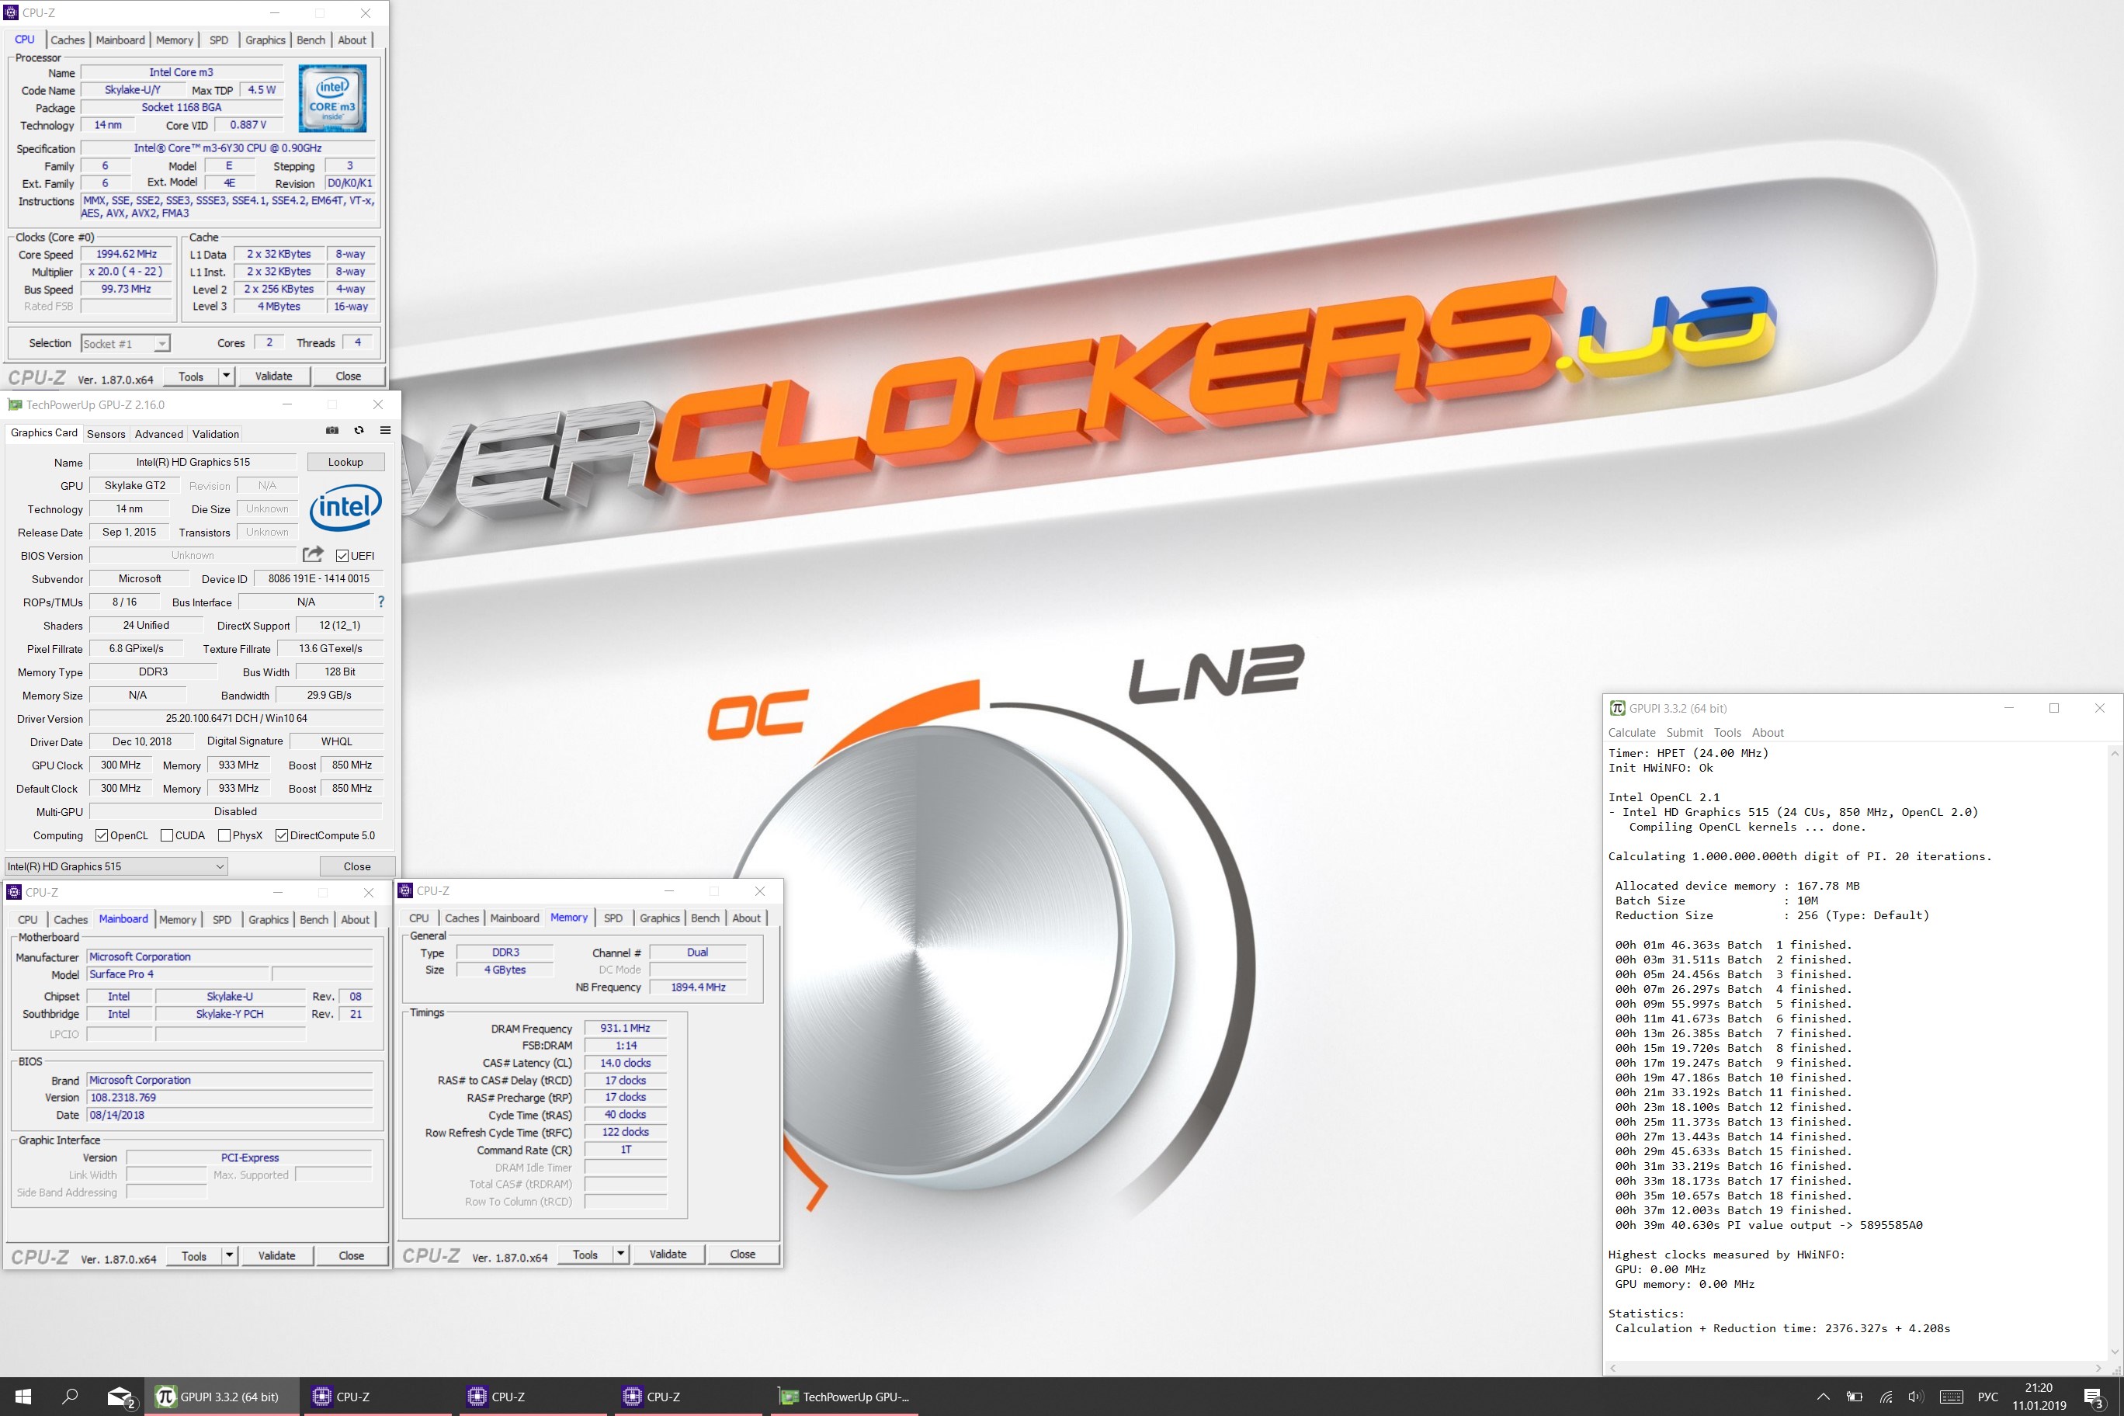2124x1416 pixels.
Task: Open the Tools menu in GPUPI
Action: pyautogui.click(x=1727, y=732)
